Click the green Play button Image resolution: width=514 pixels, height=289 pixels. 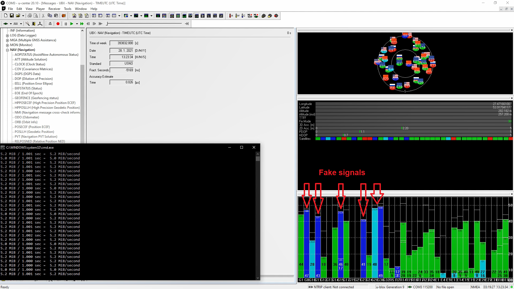coord(72,24)
